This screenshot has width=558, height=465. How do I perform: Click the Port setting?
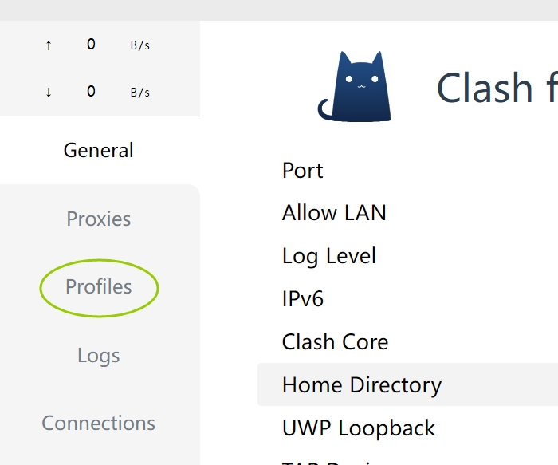[303, 171]
